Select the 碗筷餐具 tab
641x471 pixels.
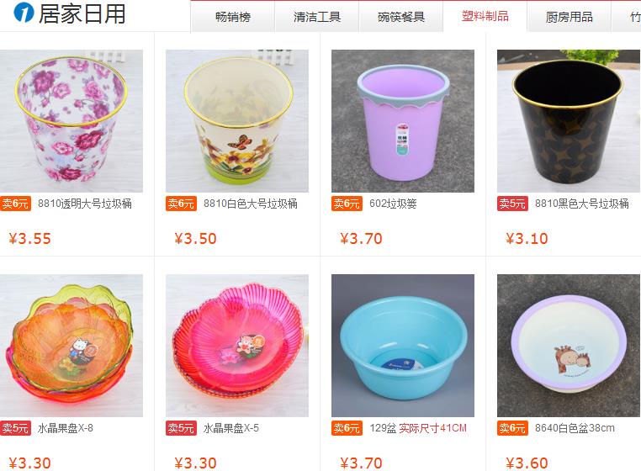pos(401,17)
